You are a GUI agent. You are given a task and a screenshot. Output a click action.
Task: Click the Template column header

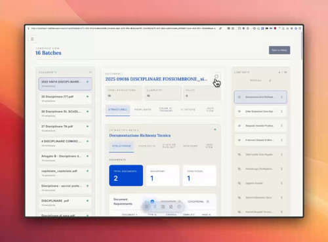tap(189, 214)
